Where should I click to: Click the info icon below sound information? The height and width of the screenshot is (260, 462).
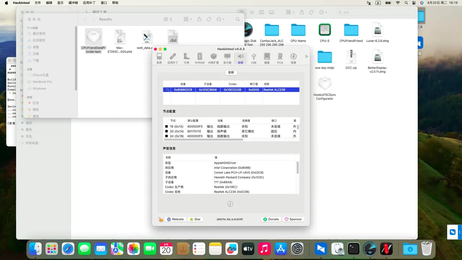tap(230, 204)
